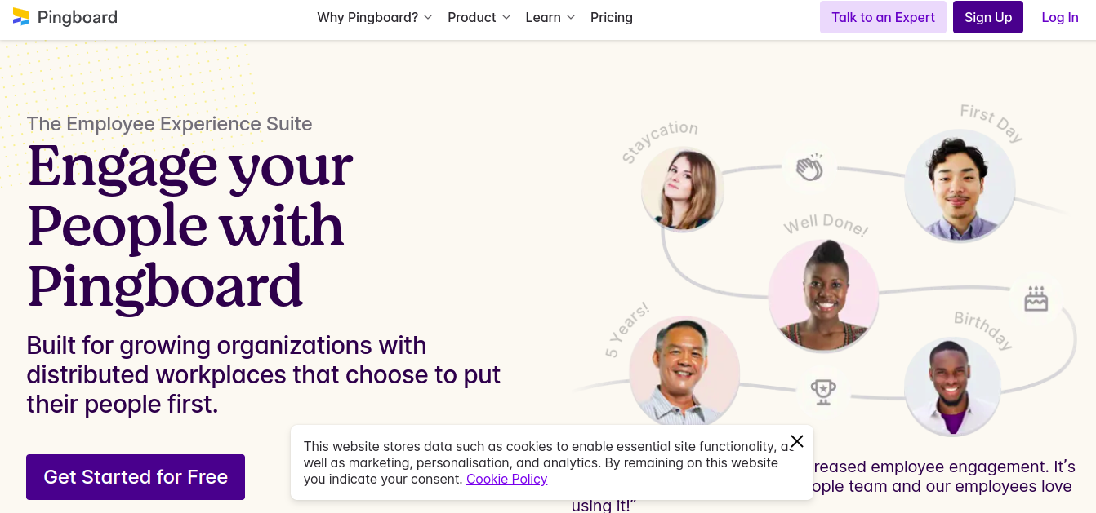
Task: Click the clapping hands icon
Action: click(809, 169)
